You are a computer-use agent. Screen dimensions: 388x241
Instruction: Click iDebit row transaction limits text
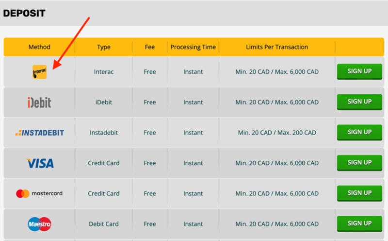click(x=277, y=102)
